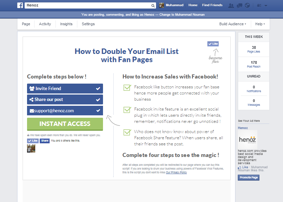
Task: Click the Promote Page button
Action: pos(248,177)
